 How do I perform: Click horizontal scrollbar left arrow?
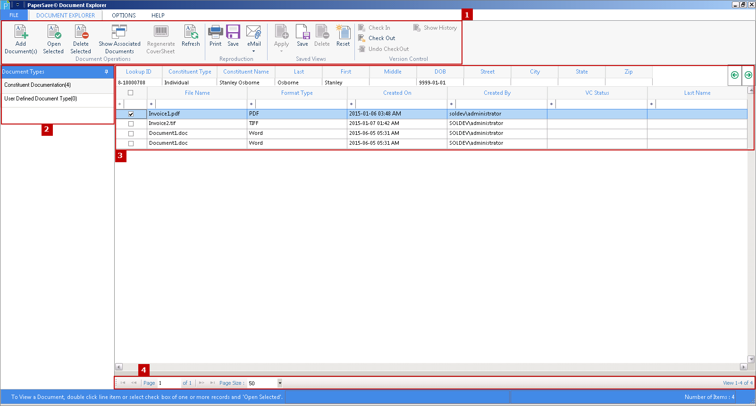click(119, 367)
